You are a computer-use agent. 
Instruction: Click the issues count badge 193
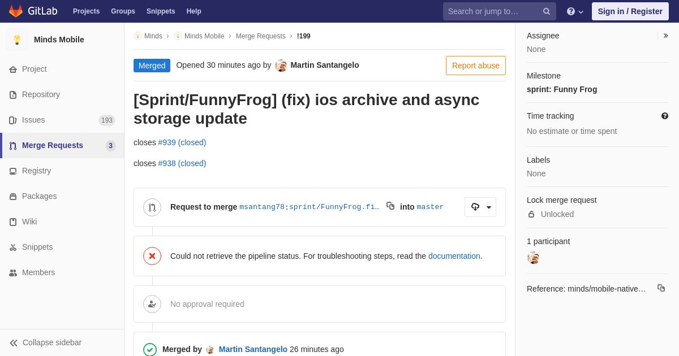tap(107, 120)
